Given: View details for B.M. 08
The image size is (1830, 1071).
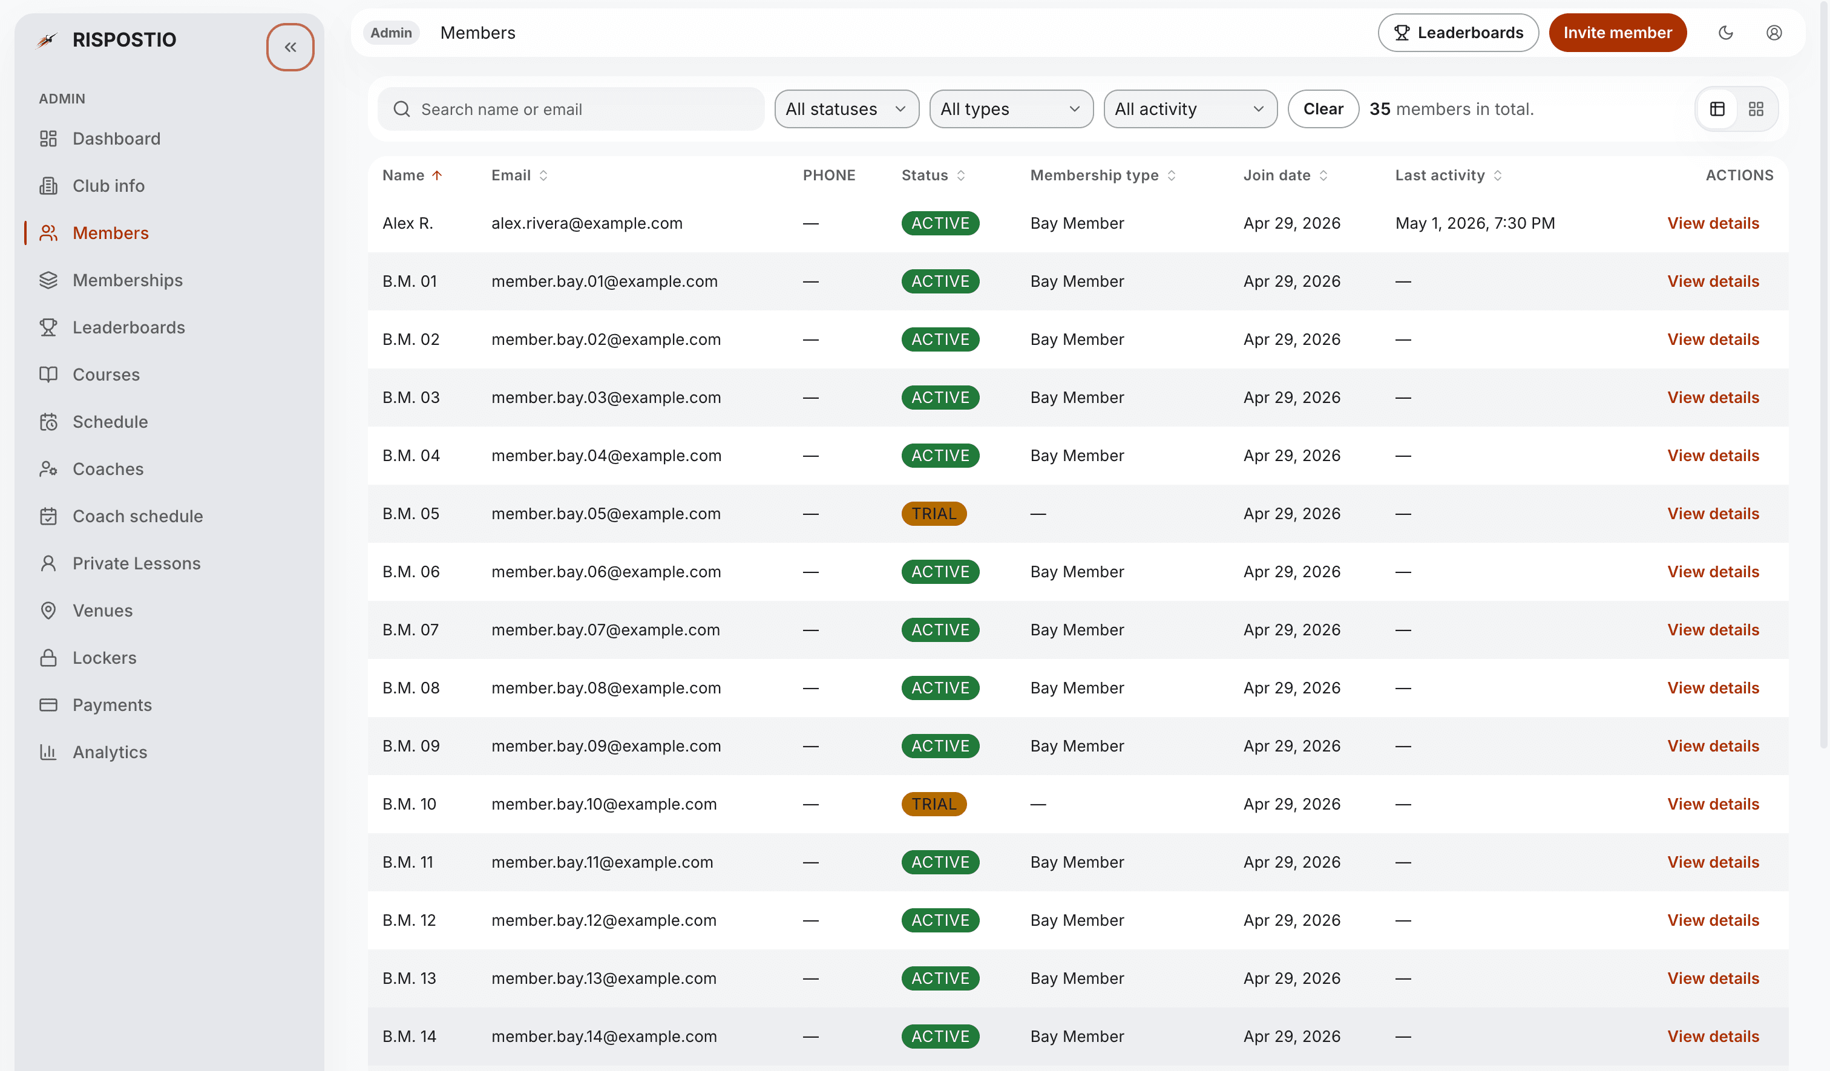Looking at the screenshot, I should tap(1713, 687).
